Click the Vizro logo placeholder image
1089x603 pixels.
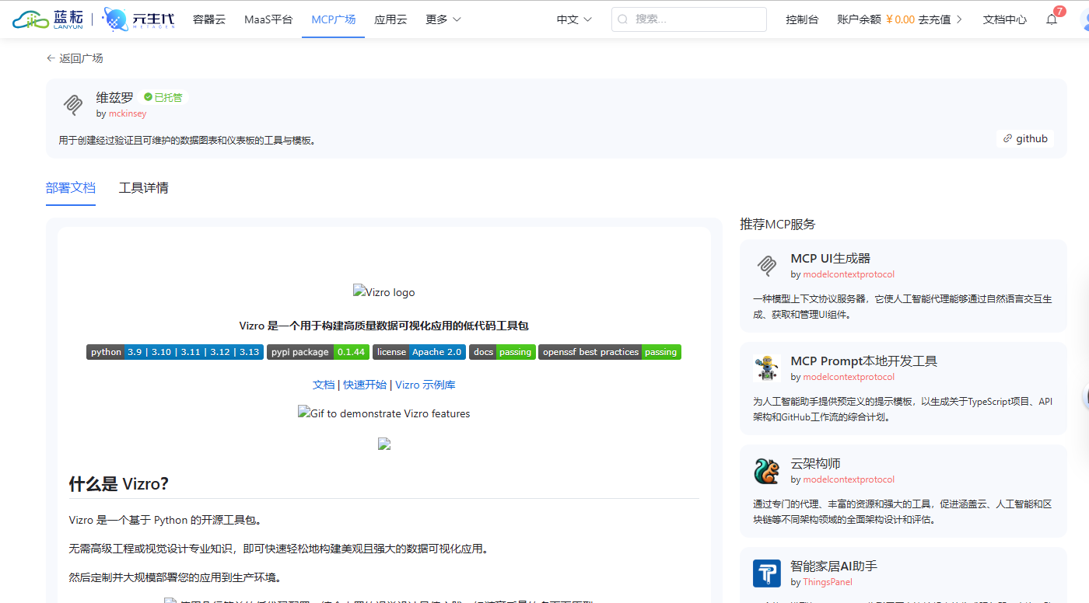click(383, 291)
